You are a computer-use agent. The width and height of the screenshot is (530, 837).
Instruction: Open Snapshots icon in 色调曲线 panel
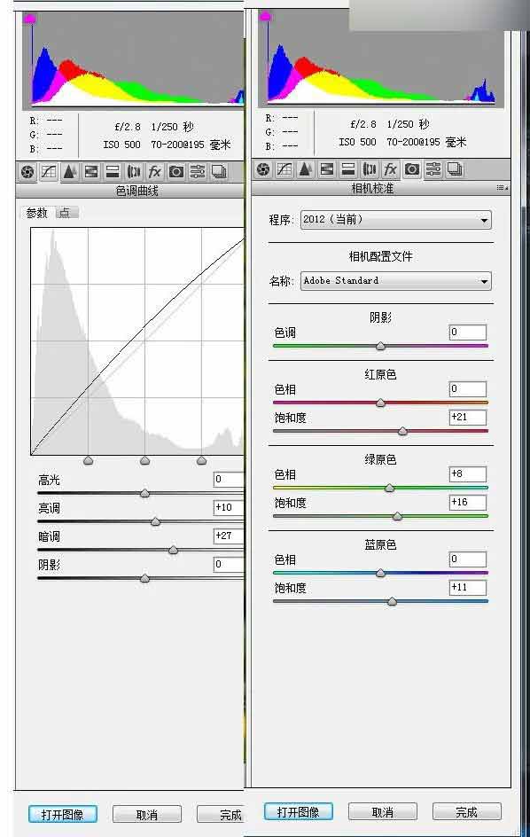(219, 171)
